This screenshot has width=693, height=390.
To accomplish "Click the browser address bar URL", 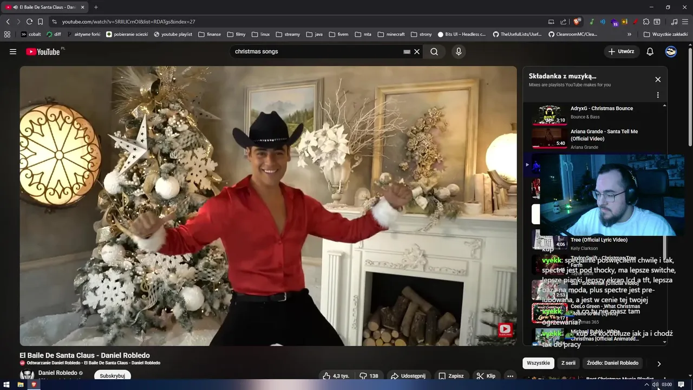I will [128, 22].
